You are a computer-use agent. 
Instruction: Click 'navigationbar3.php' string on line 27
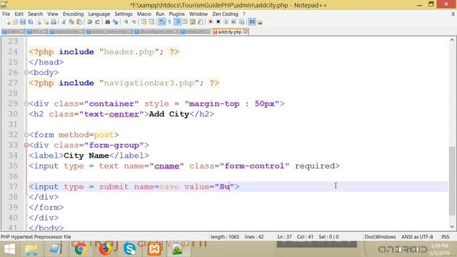tap(151, 83)
